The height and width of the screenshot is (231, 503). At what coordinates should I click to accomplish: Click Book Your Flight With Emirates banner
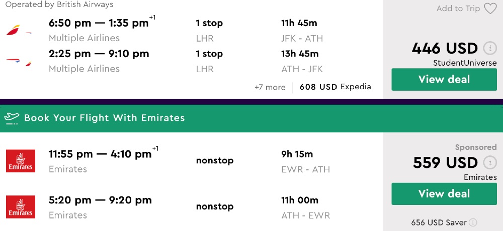click(x=105, y=118)
